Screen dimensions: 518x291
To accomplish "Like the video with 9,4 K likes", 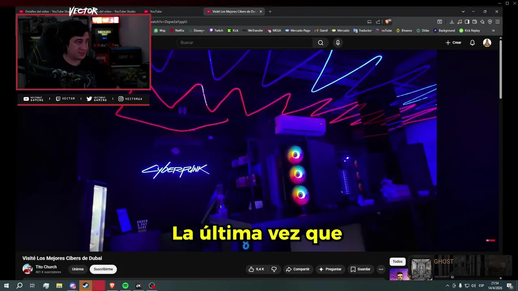I will point(256,269).
